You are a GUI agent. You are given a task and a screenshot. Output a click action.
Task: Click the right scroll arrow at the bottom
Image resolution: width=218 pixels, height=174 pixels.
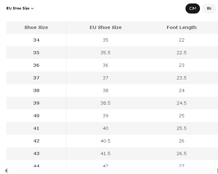point(217,171)
